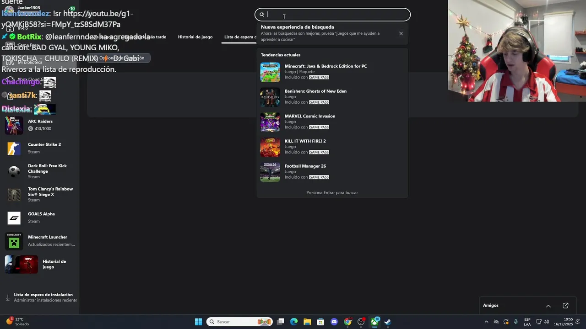Click the taskbar Buscar search box
Image resolution: width=586 pixels, height=329 pixels.
pyautogui.click(x=240, y=322)
